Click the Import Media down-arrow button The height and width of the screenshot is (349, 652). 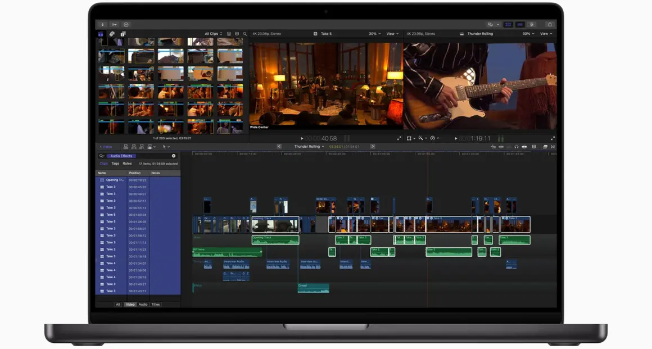(x=102, y=25)
